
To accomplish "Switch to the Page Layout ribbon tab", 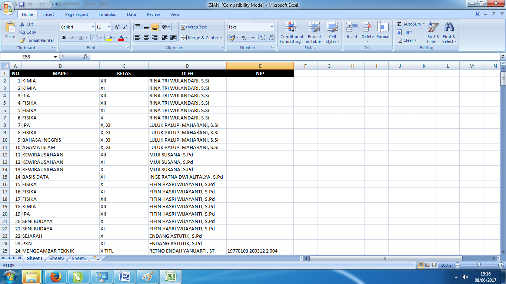I will pos(77,14).
